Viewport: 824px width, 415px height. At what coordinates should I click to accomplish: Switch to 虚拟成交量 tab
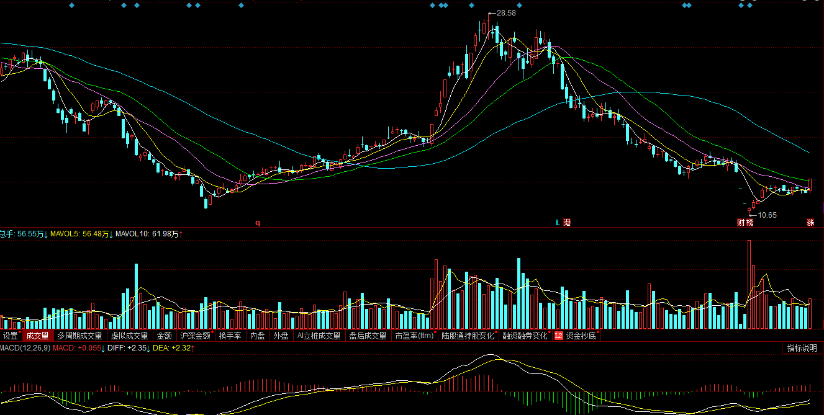tap(129, 336)
